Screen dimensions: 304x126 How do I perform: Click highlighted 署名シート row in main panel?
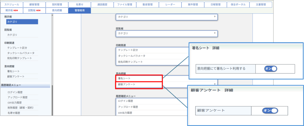click(139, 78)
